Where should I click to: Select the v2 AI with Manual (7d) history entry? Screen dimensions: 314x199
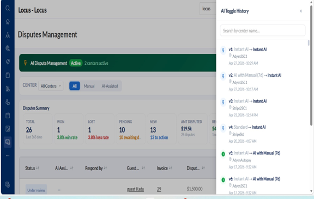(x=255, y=75)
